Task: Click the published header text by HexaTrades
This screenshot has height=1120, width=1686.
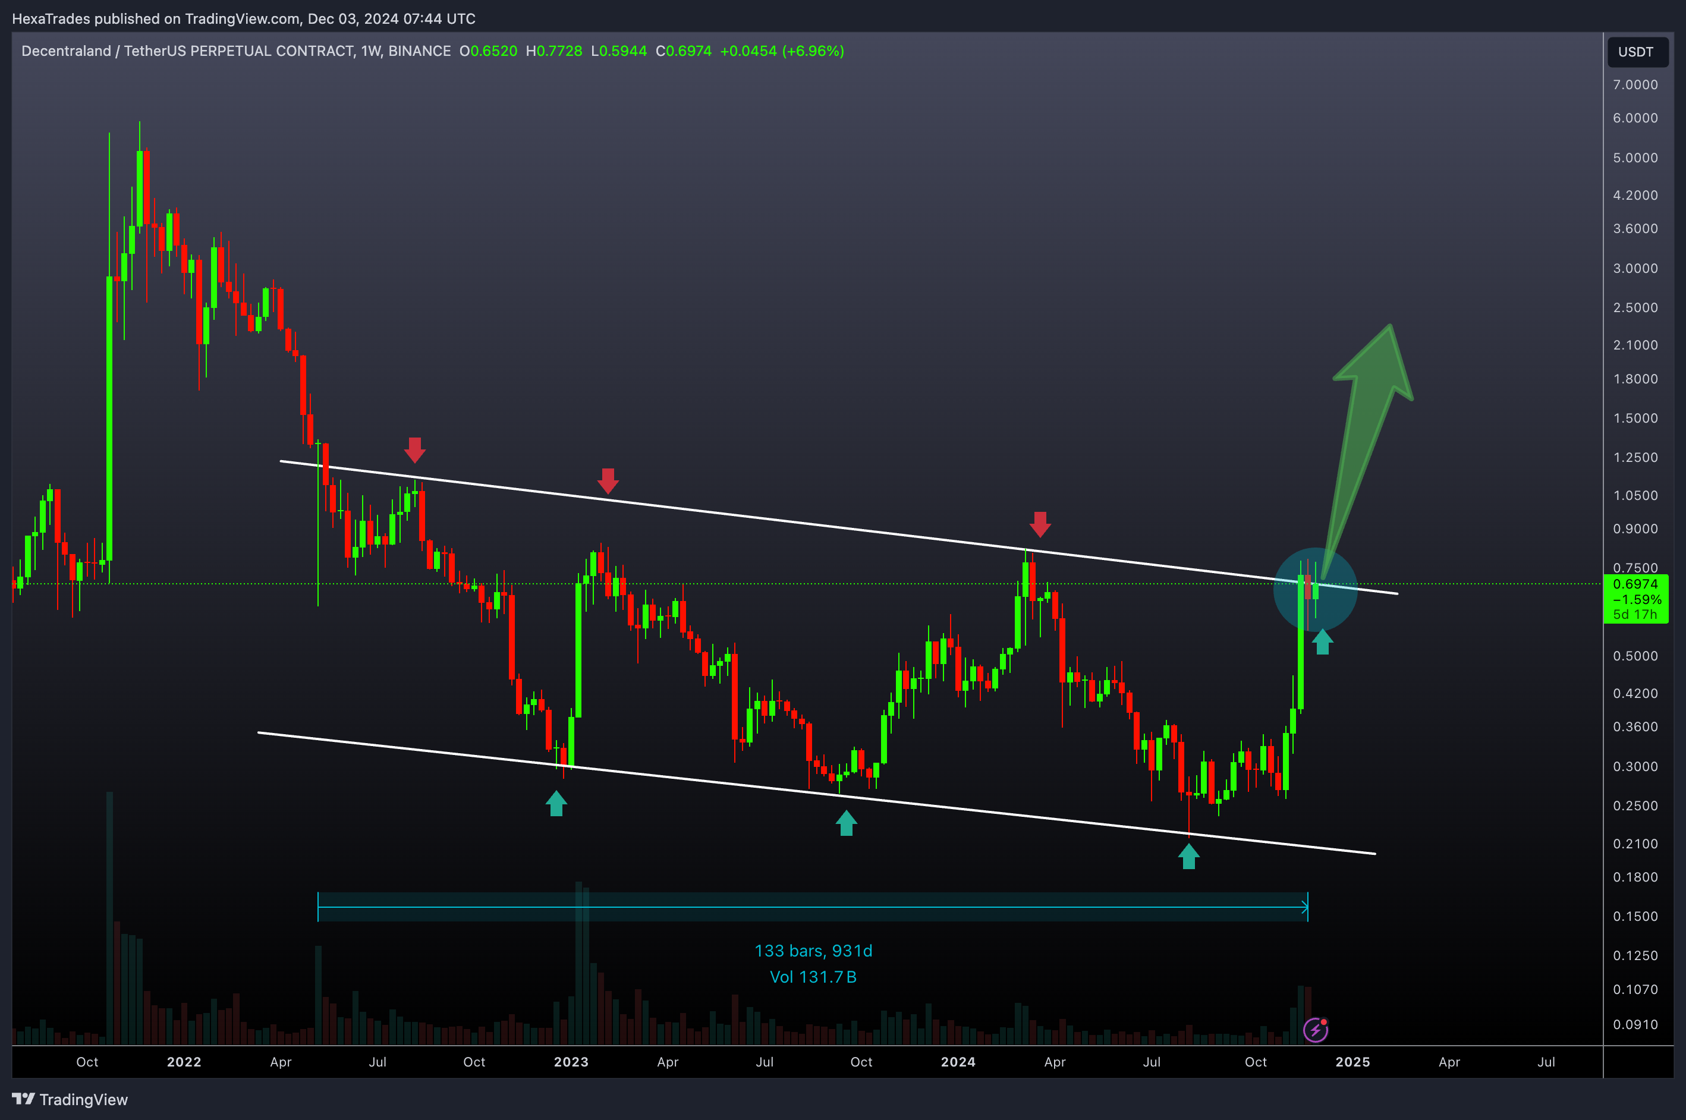Action: [x=244, y=18]
